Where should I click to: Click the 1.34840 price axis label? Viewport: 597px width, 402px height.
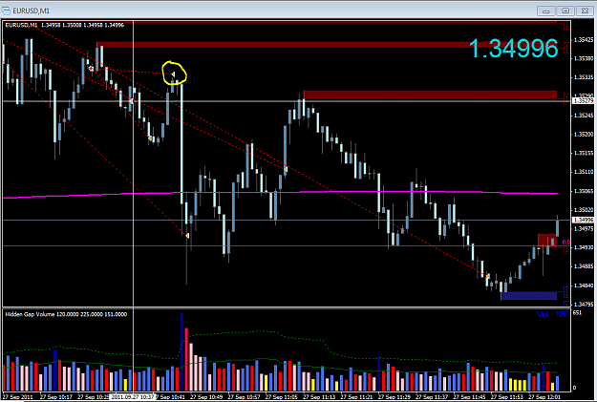584,286
